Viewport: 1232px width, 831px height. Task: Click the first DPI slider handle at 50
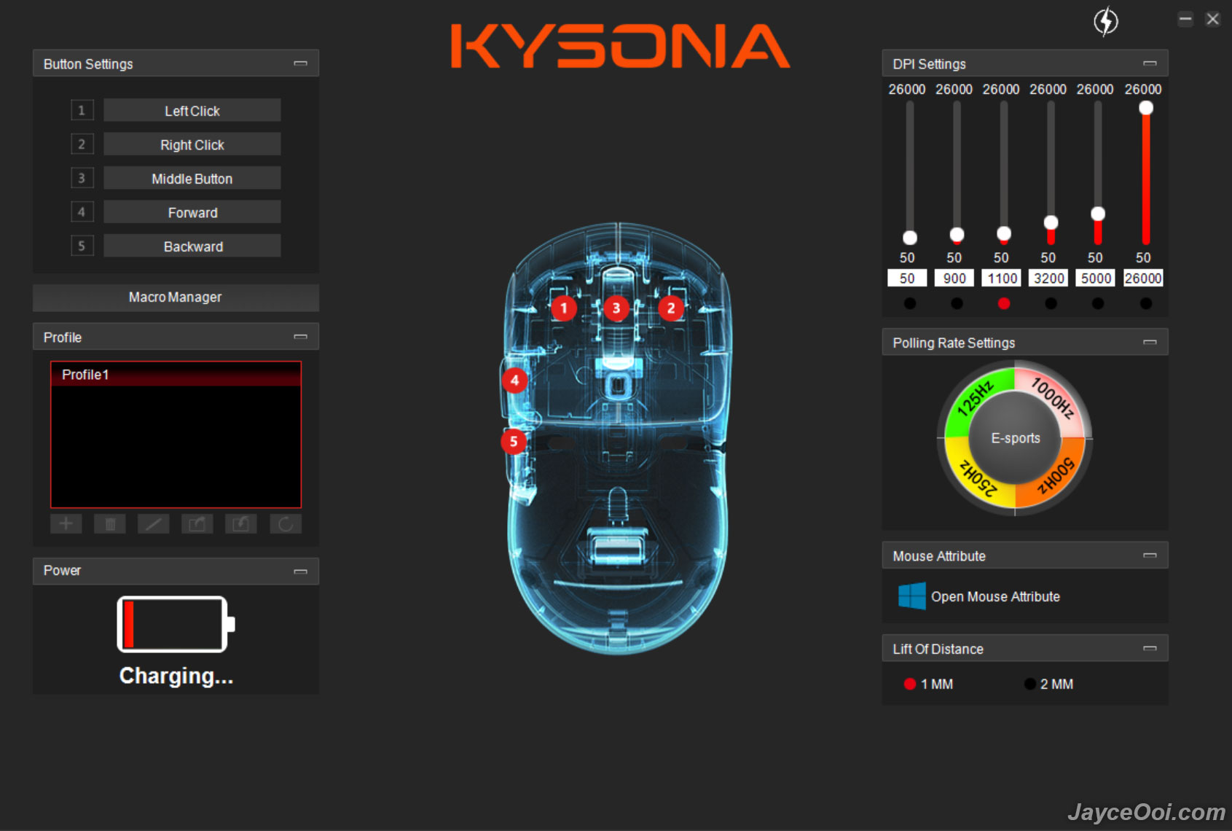tap(910, 238)
